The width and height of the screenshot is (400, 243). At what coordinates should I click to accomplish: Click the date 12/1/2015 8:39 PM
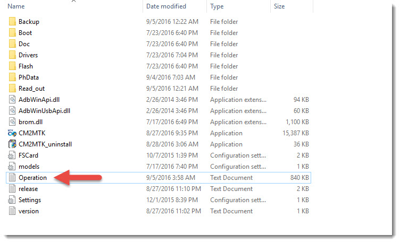point(172,200)
